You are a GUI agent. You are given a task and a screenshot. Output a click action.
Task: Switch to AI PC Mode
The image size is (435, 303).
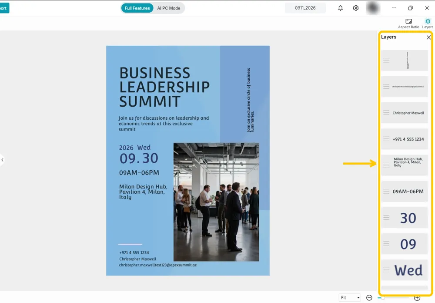point(169,8)
